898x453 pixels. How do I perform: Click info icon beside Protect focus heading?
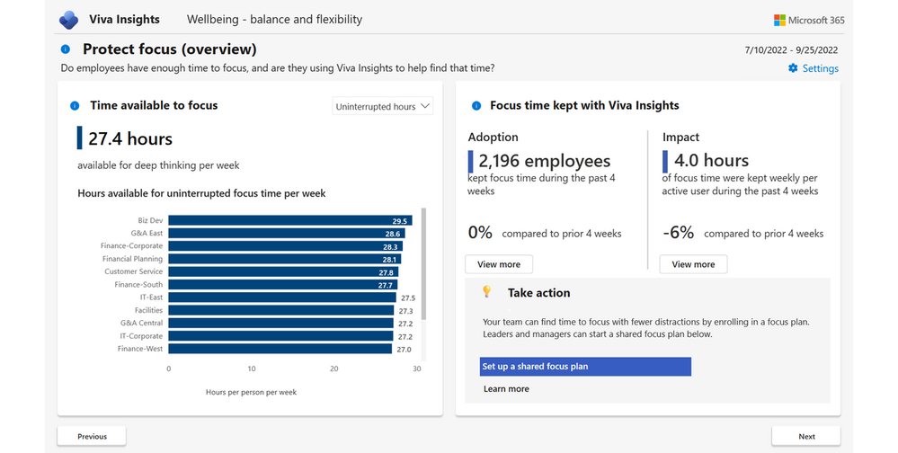[x=66, y=49]
